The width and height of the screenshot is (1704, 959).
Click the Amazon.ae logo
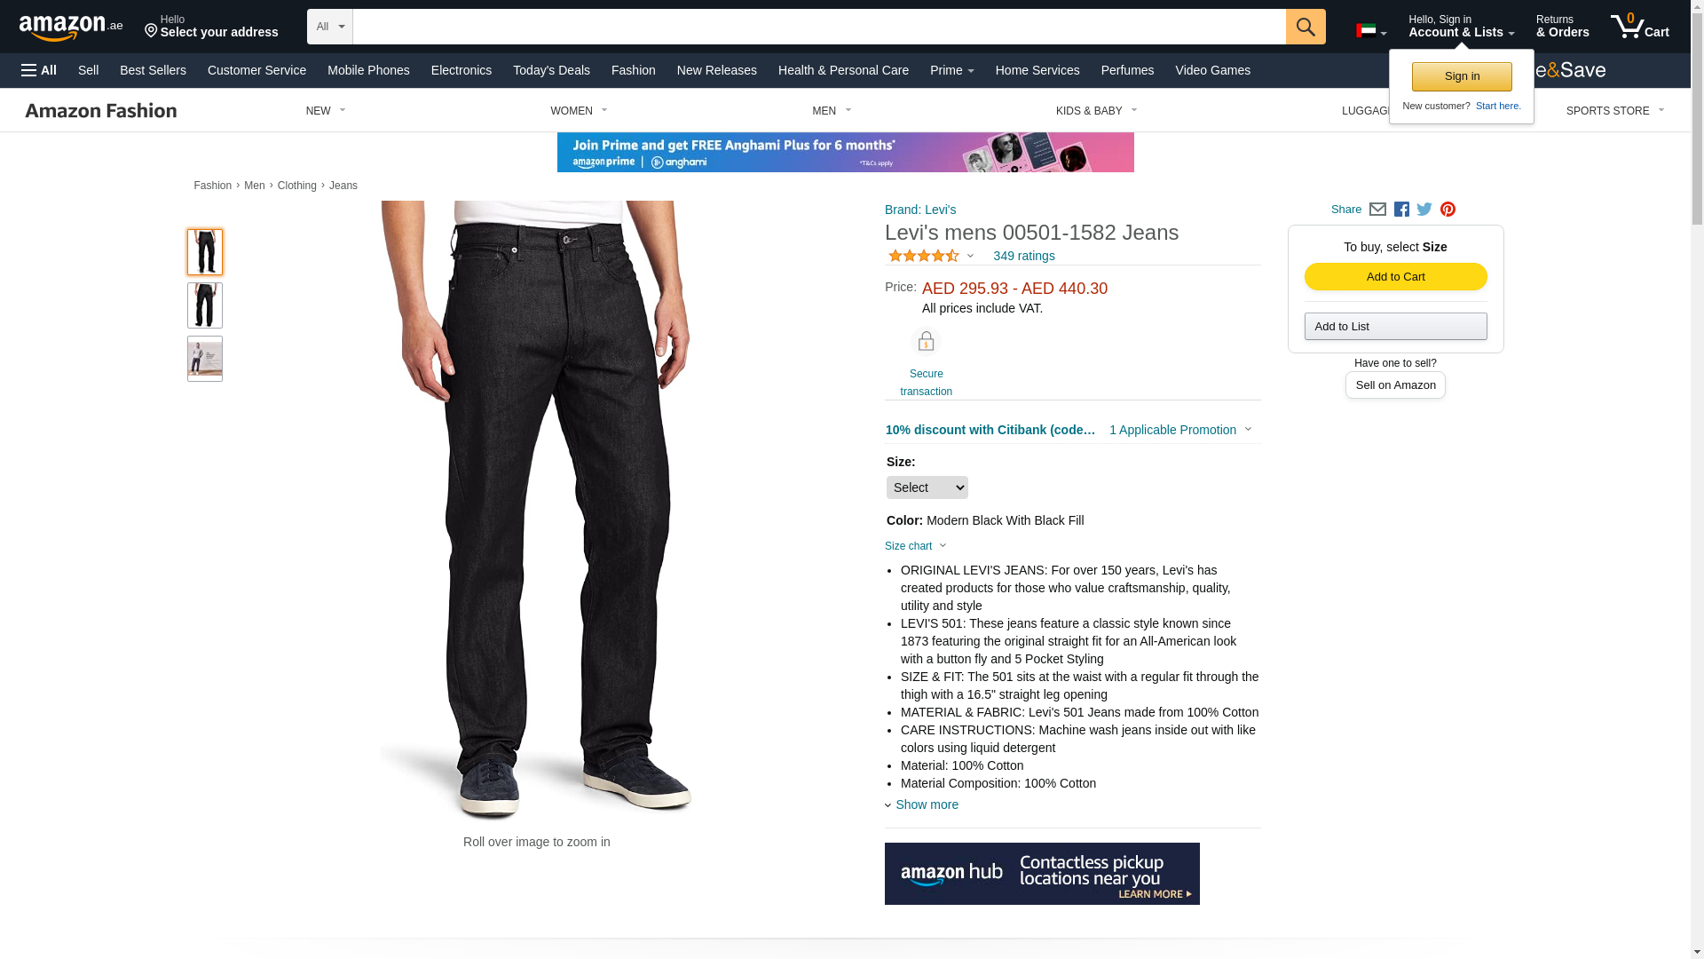tap(71, 28)
